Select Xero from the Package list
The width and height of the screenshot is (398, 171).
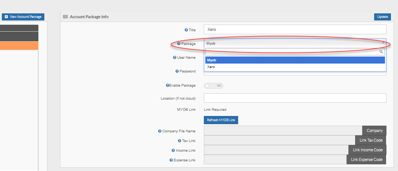tap(295, 67)
